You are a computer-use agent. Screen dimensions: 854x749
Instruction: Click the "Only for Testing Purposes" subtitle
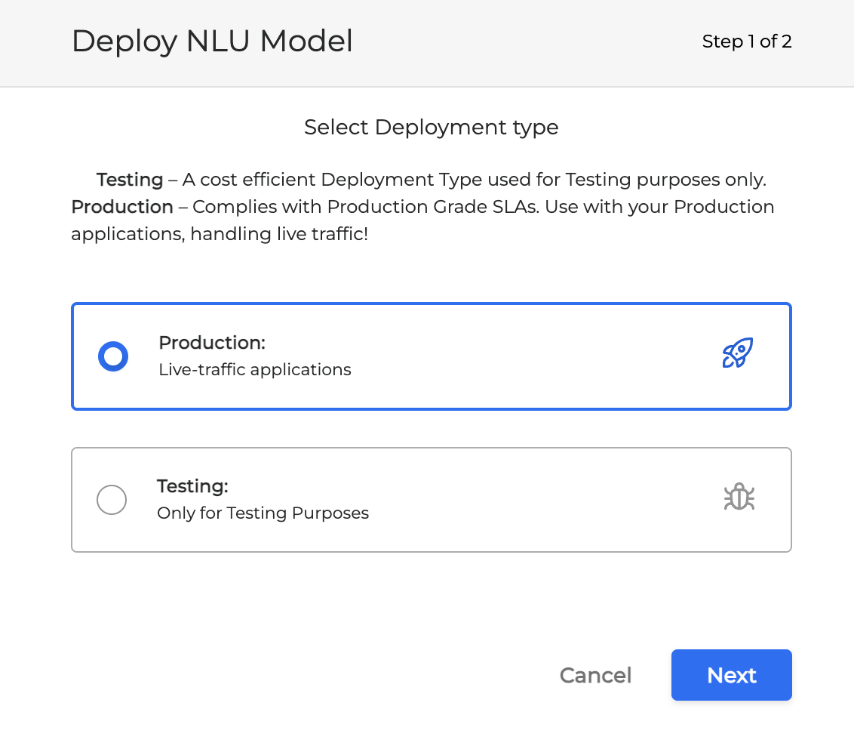pos(263,513)
